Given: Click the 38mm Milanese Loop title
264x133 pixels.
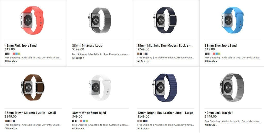Looking at the screenshot, I should pyautogui.click(x=87, y=45).
